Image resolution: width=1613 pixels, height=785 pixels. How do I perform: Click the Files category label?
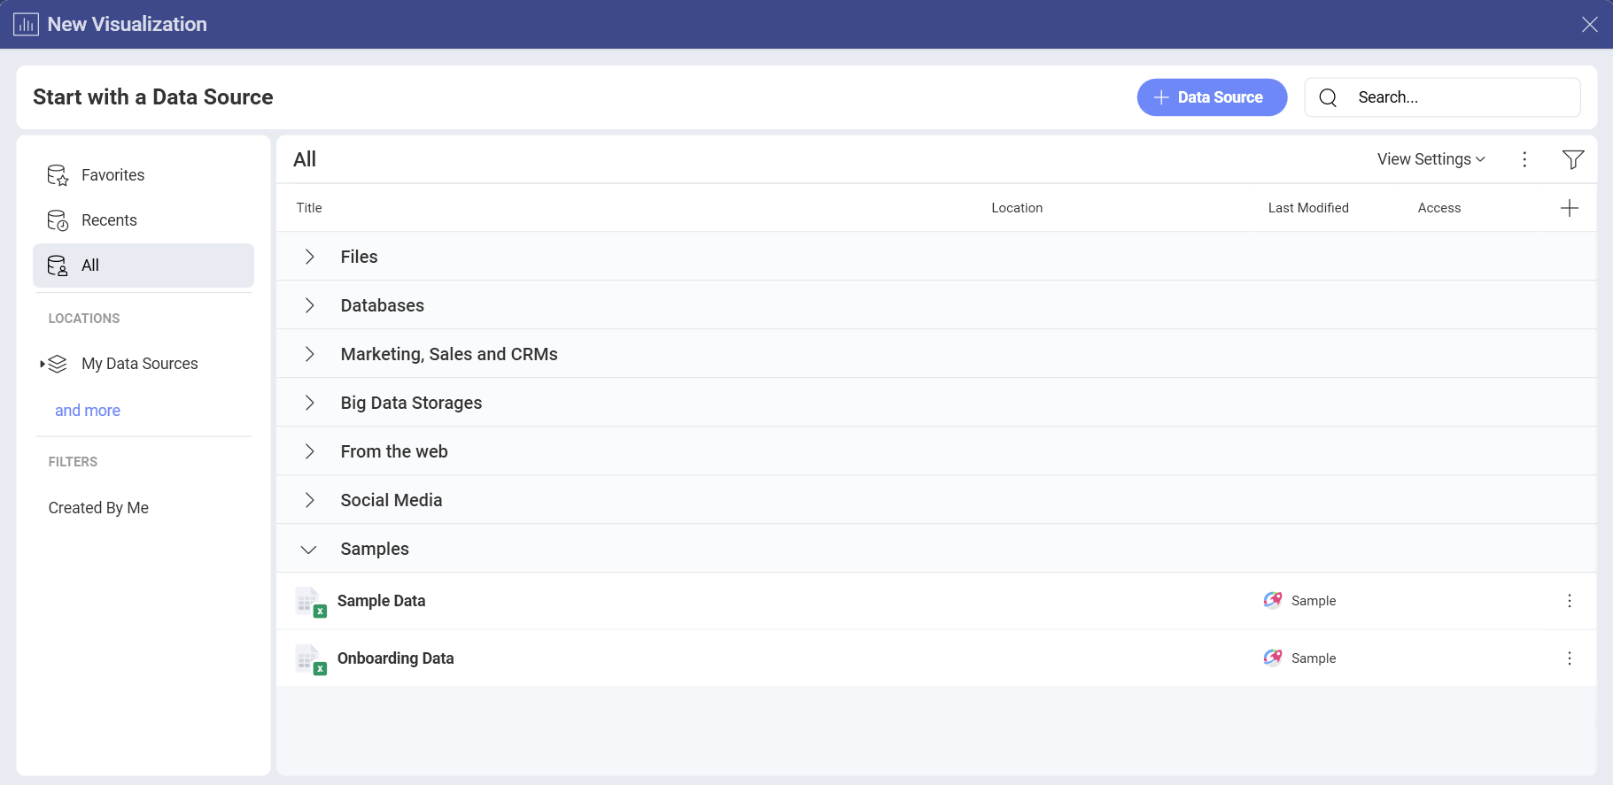[x=359, y=257]
